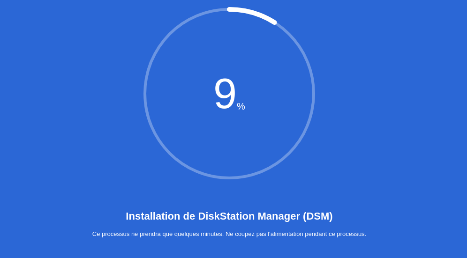This screenshot has width=467, height=258.
Task: Click the Installation de DiskStation Manager heading
Action: 229,216
